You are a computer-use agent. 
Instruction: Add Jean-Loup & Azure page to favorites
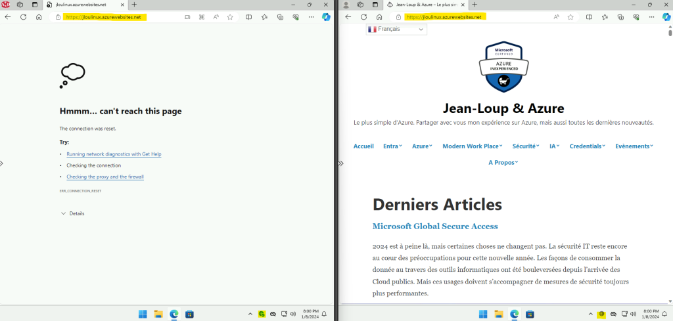tap(570, 17)
